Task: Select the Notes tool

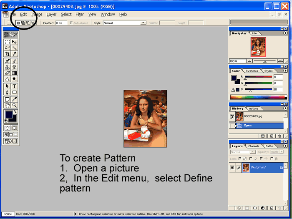Action: tap(8, 99)
